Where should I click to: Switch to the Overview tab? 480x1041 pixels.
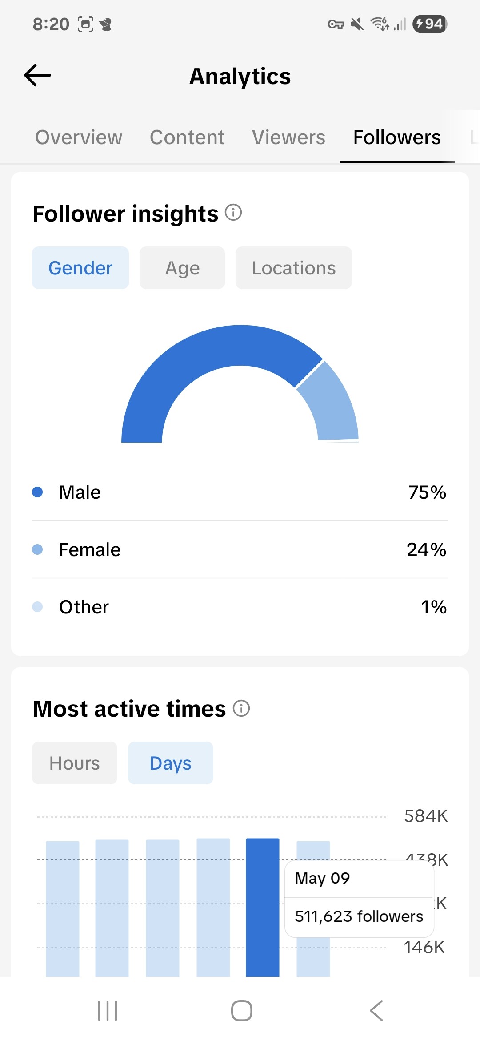click(79, 137)
